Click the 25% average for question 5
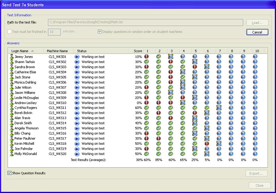This screenshot has width=276, height=193. (x=195, y=160)
